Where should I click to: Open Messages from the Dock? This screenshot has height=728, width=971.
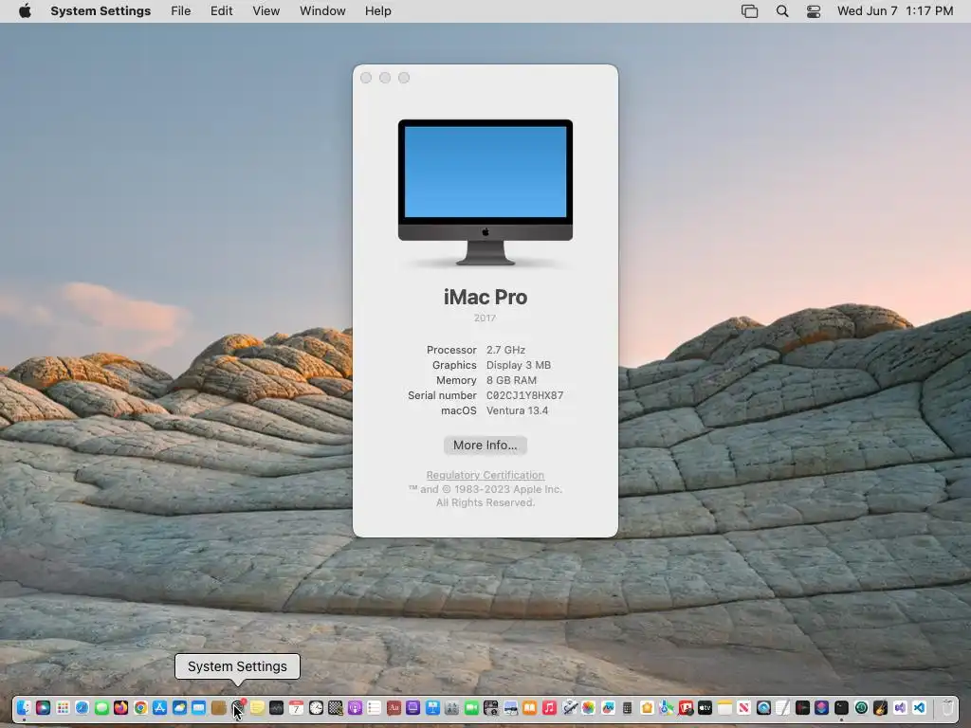101,707
